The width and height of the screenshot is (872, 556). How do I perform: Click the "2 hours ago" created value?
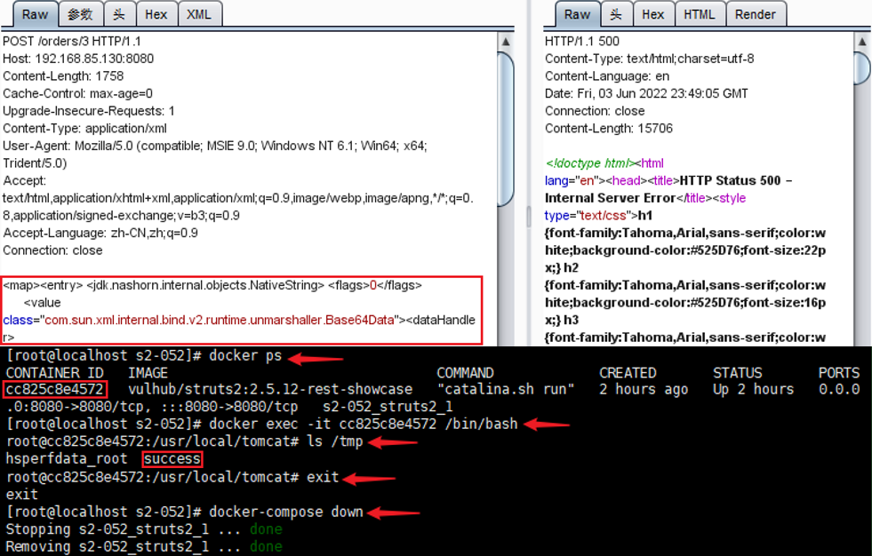644,389
